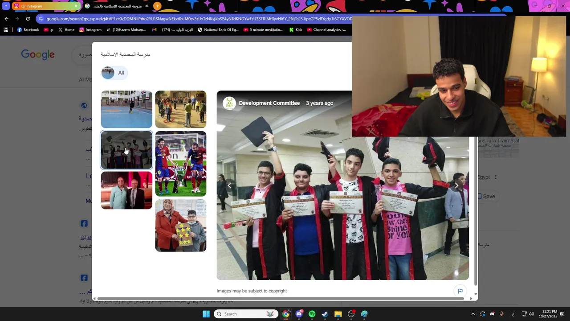
Task: Click the microphone icon in system tray
Action: click(502, 314)
